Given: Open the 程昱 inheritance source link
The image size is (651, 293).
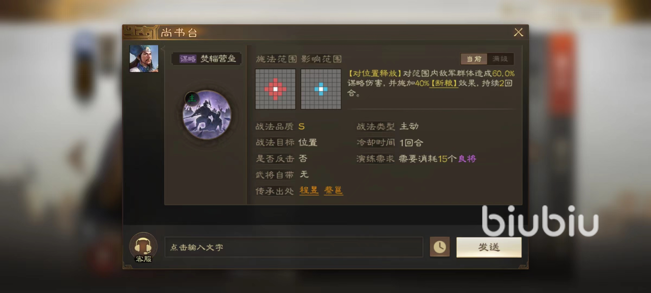Looking at the screenshot, I should (x=309, y=190).
